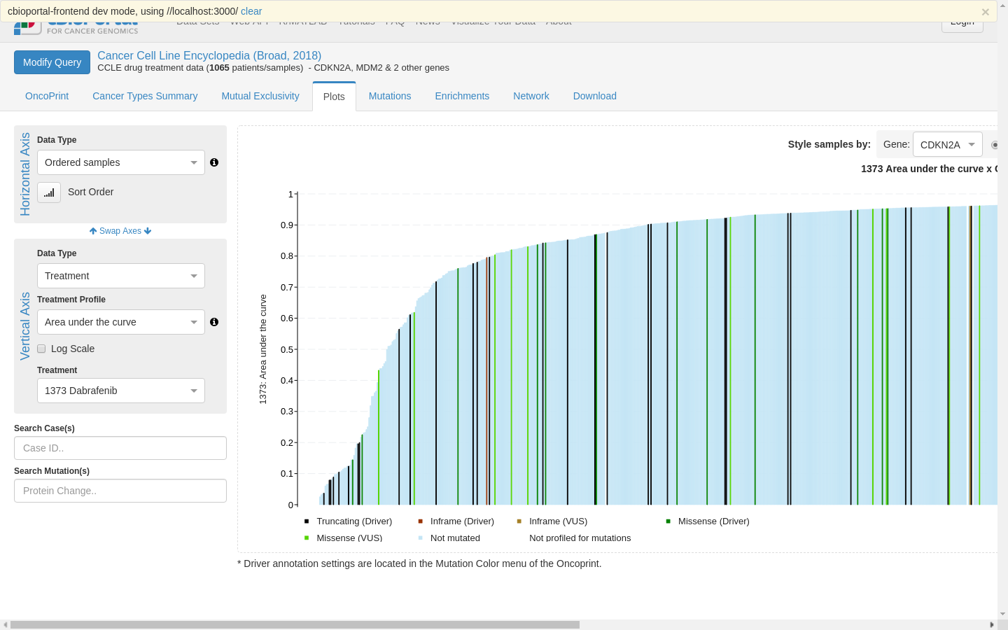Switch to the Mutations tab
Viewport: 1008px width, 630px height.
point(390,96)
